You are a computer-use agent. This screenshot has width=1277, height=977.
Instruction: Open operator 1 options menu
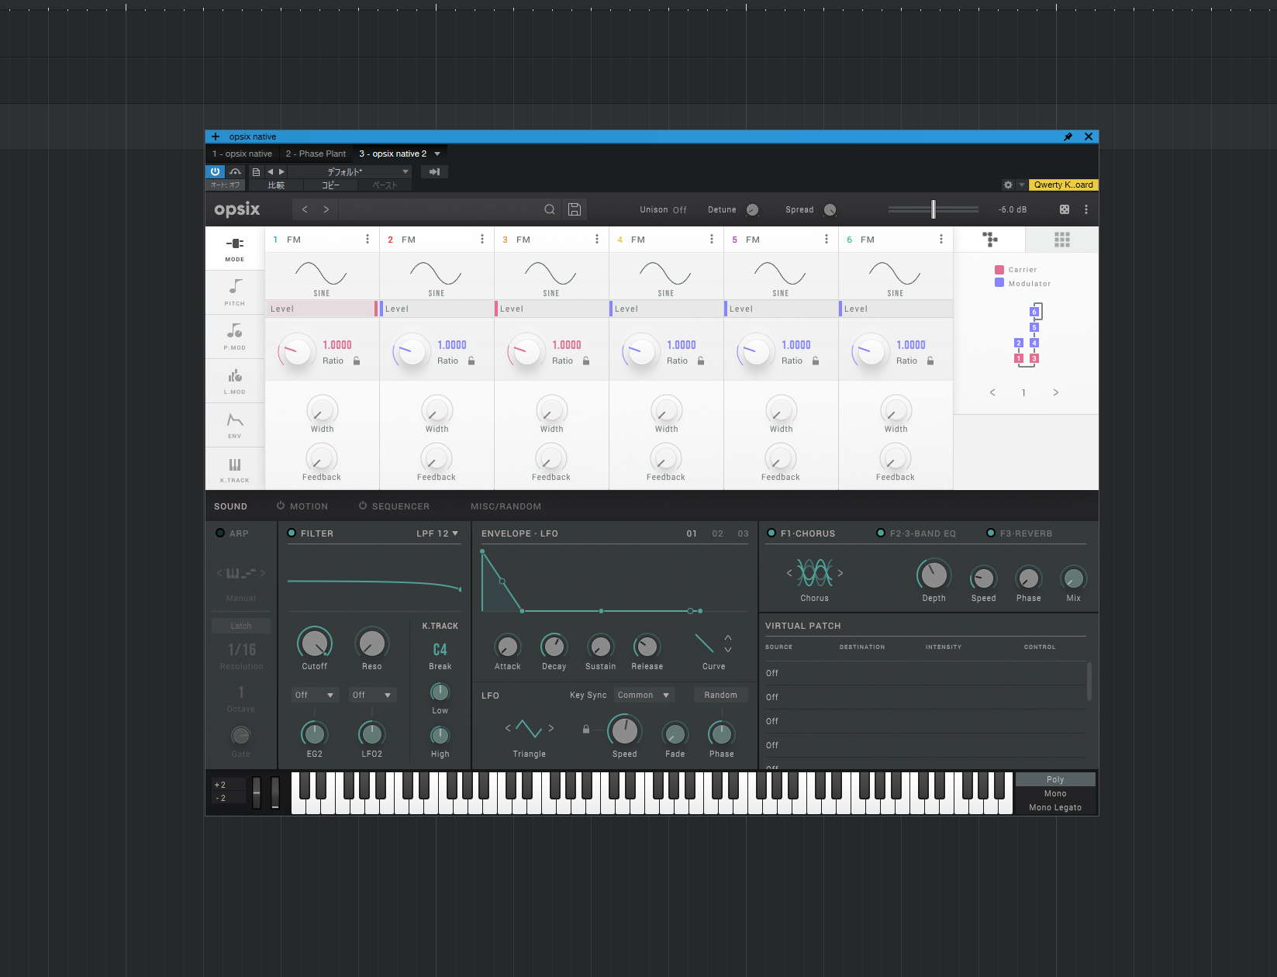click(368, 240)
